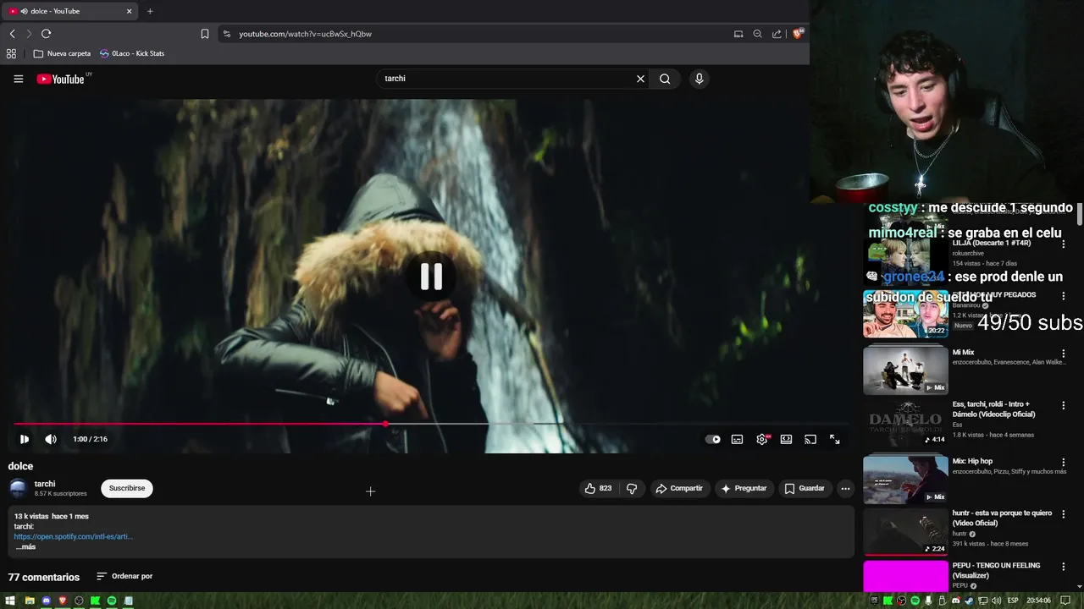
Task: Open File Explorer from the taskbar
Action: (30, 601)
